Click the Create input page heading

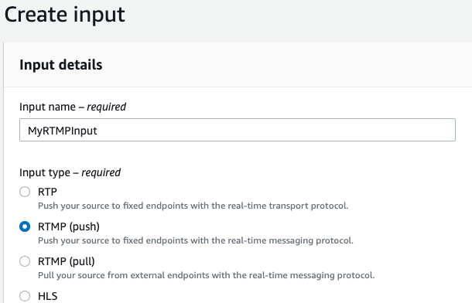64,15
